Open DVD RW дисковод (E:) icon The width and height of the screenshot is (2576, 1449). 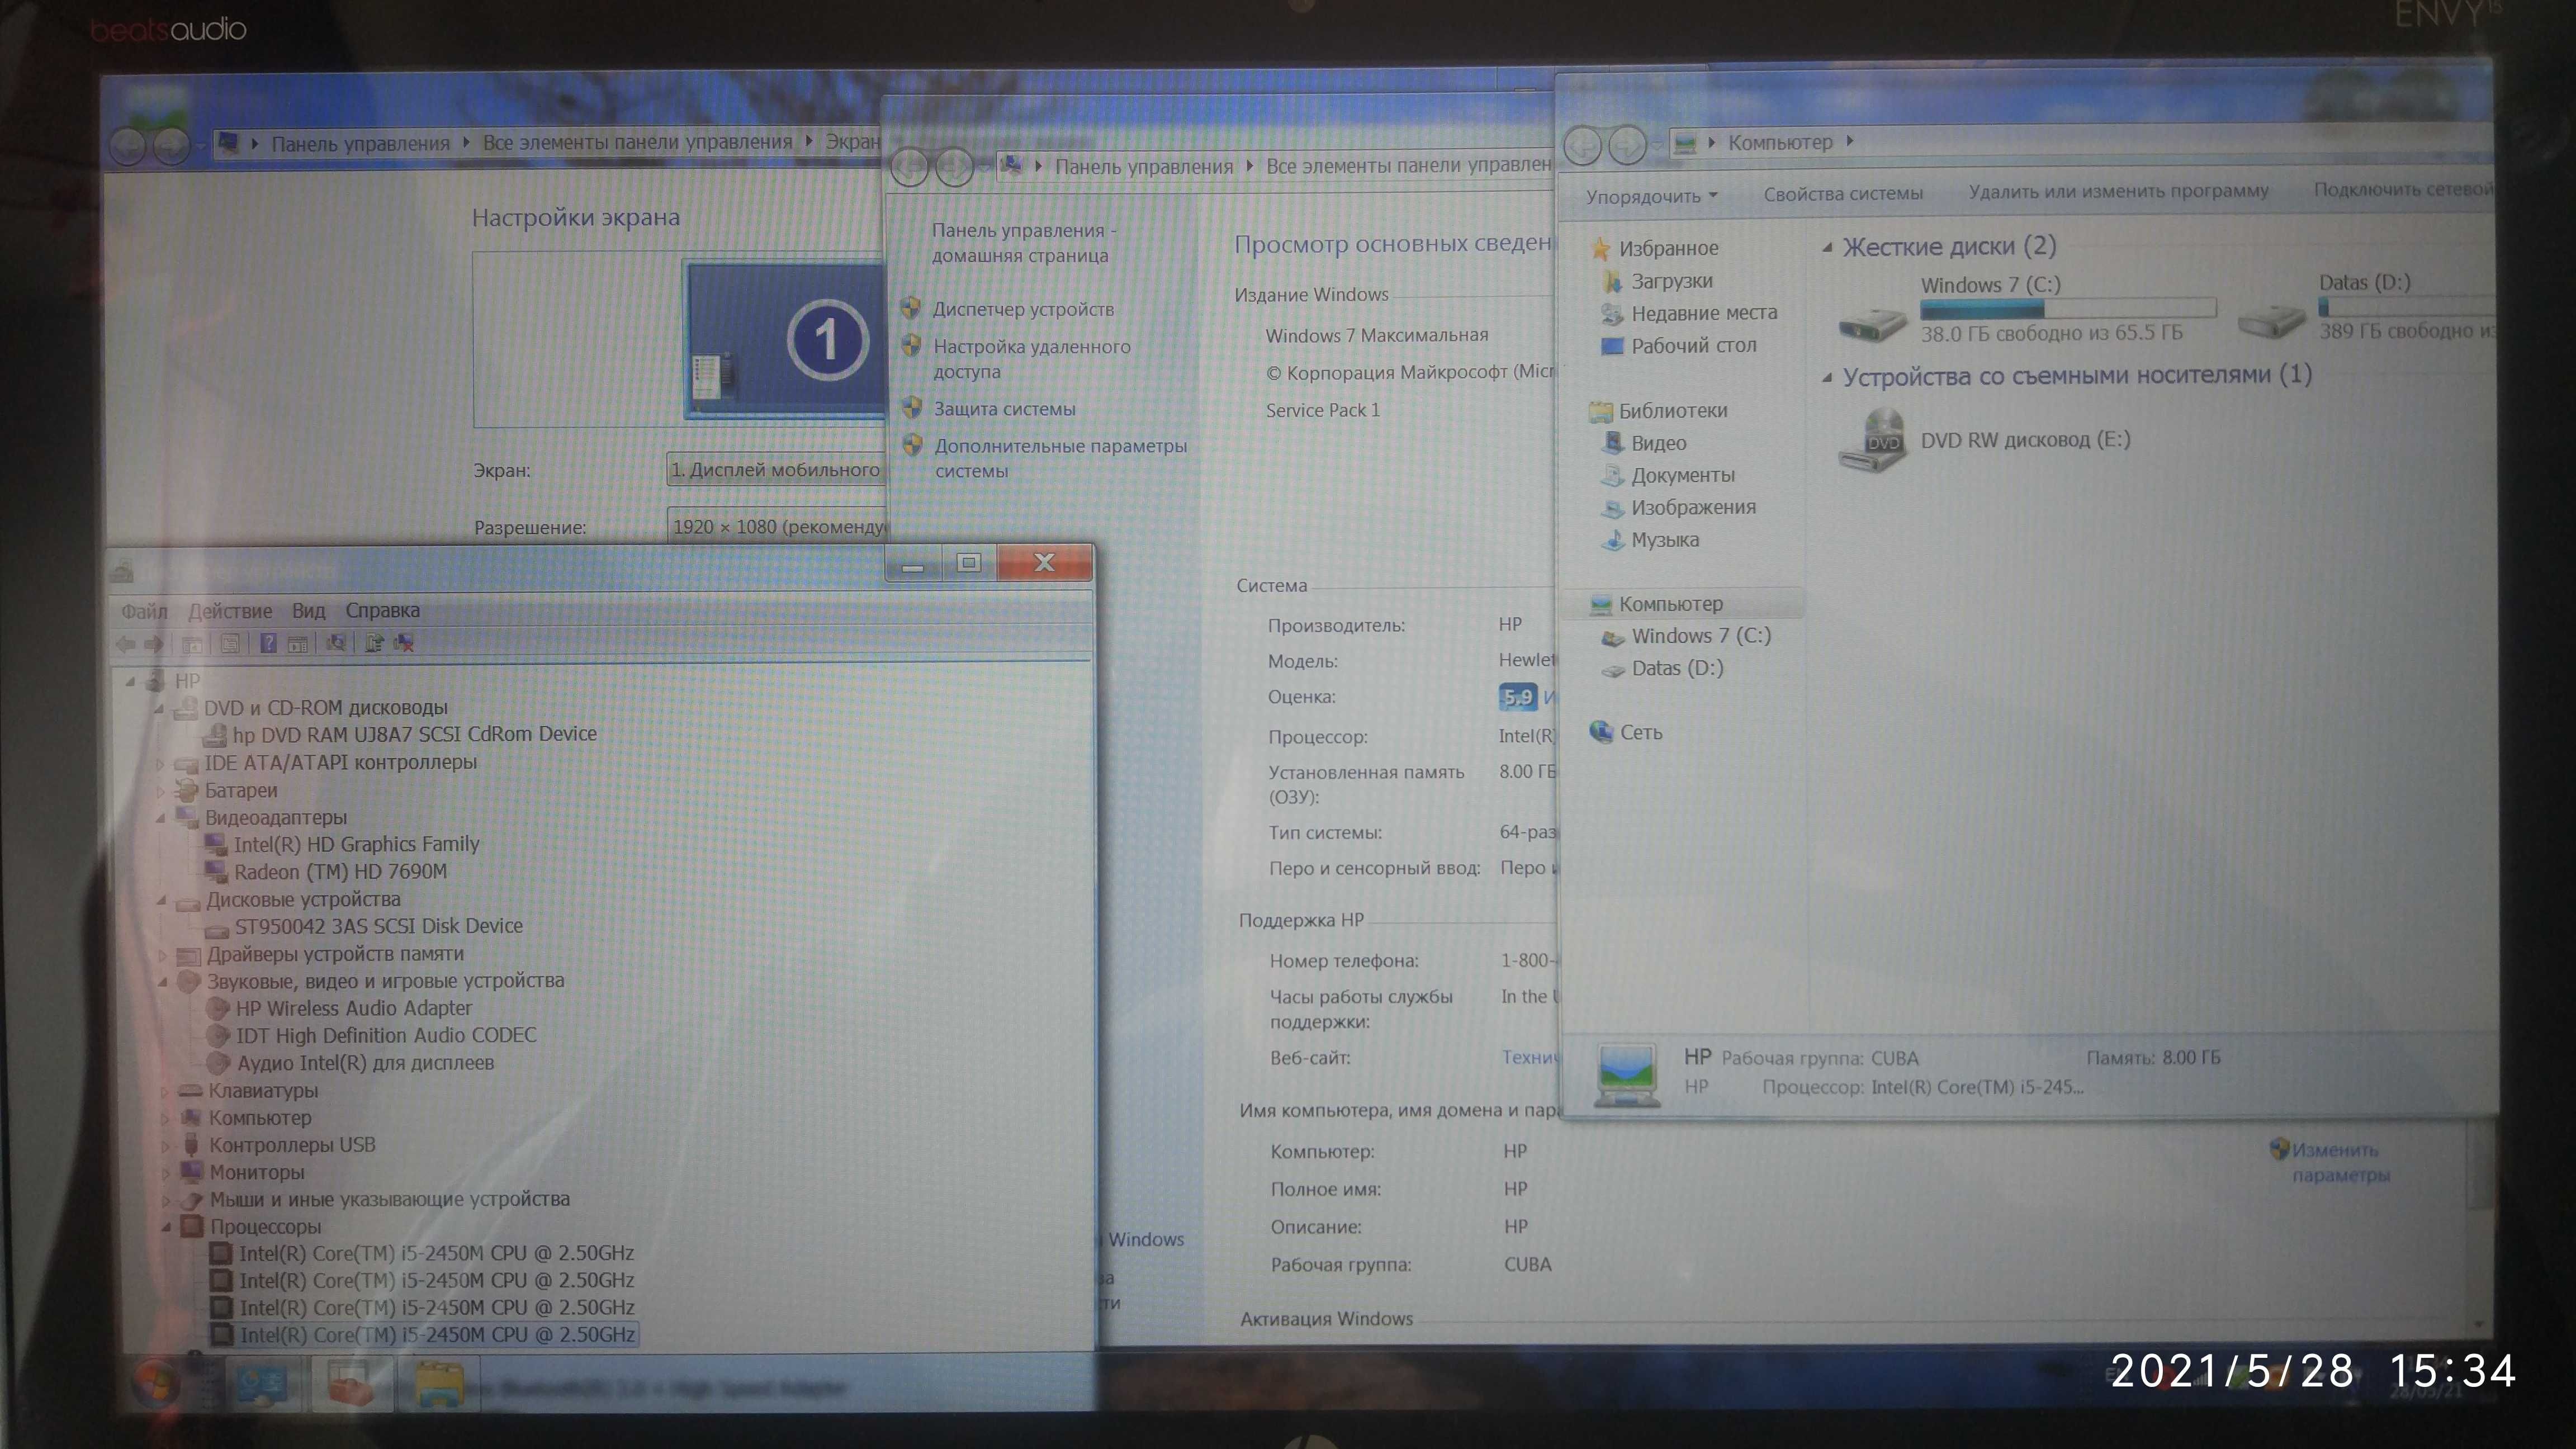click(1872, 440)
